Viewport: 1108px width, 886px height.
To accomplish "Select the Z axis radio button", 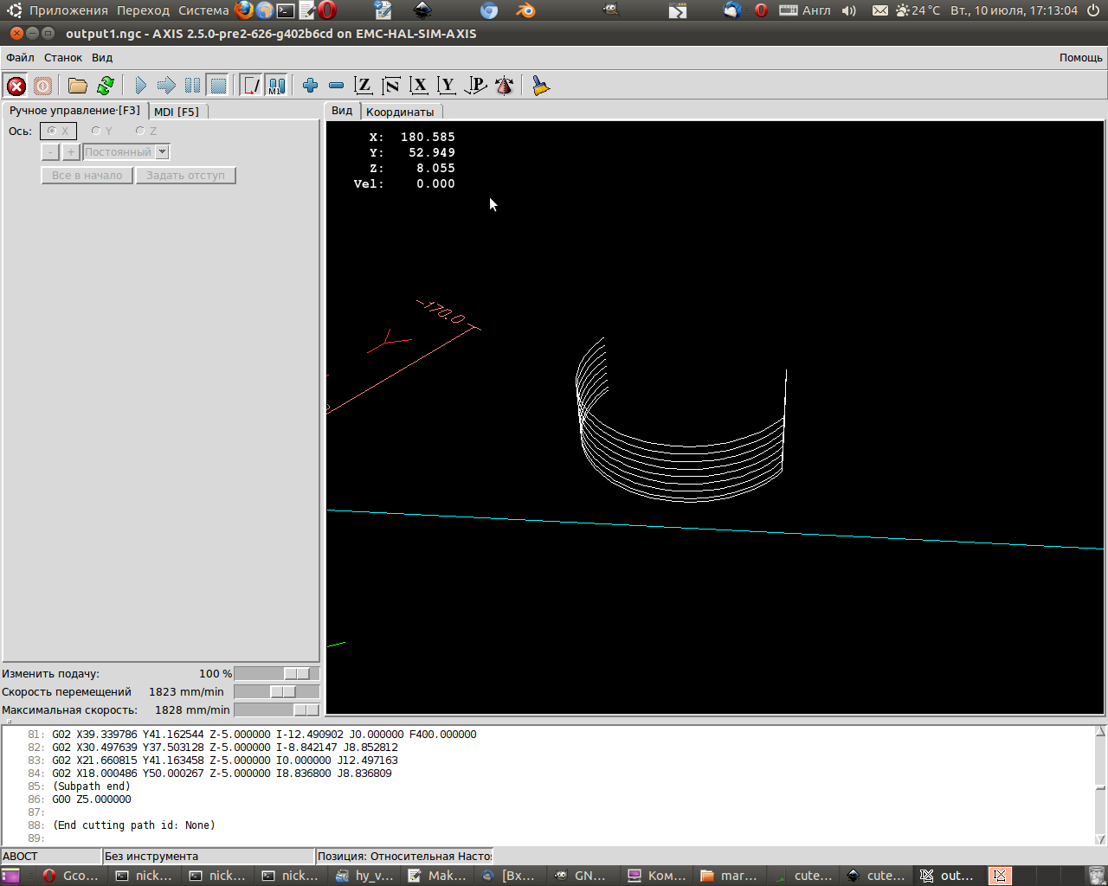I will tap(140, 132).
